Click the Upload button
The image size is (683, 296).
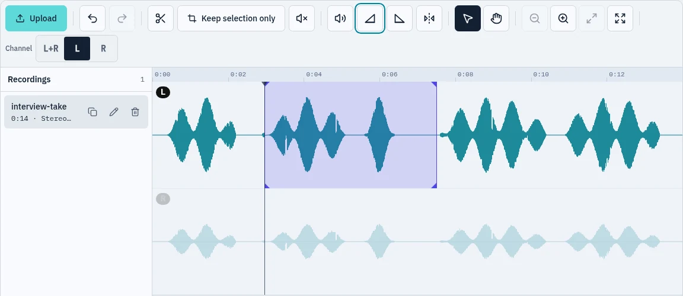(x=36, y=18)
